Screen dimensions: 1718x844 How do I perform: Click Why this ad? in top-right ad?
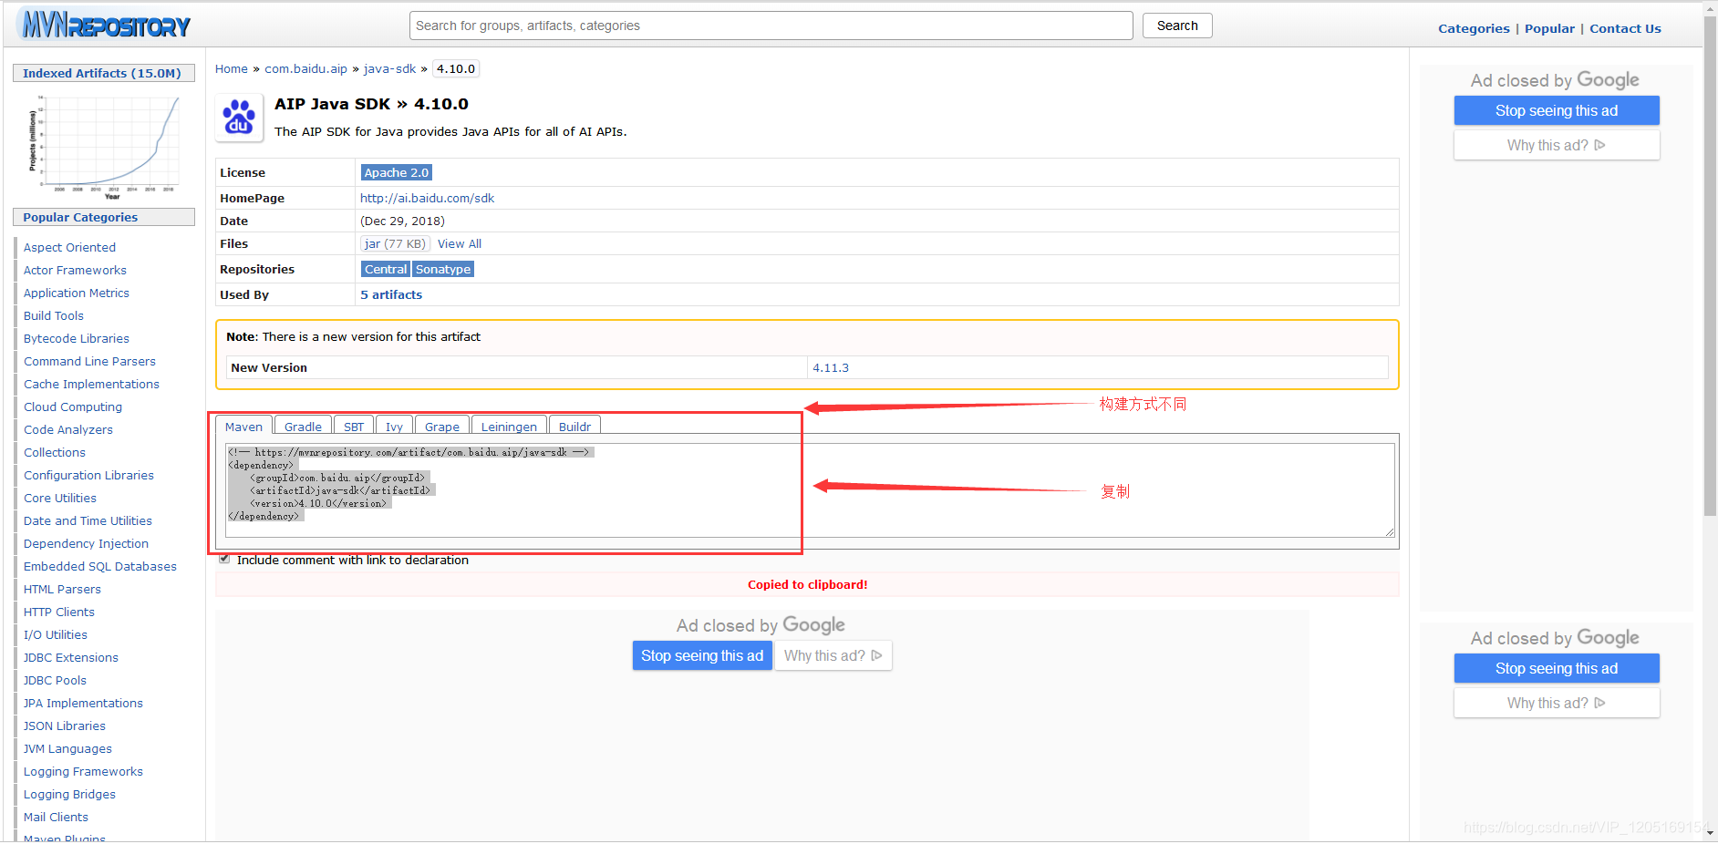1557,145
